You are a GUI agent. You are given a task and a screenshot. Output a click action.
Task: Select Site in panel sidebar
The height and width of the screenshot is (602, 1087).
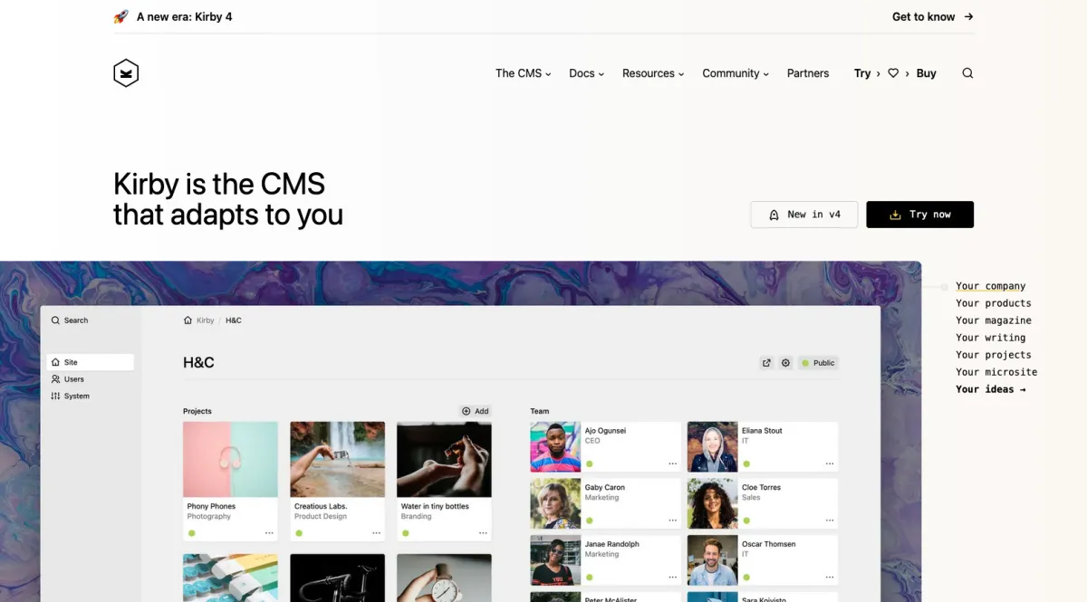click(91, 362)
